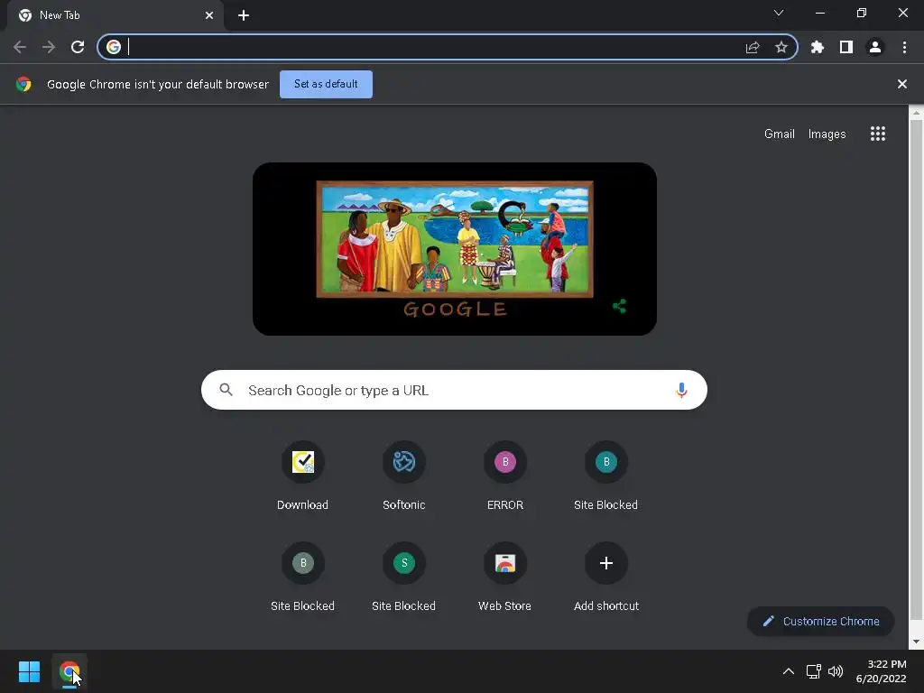The image size is (924, 693).
Task: Focus the Search Google or type a URL box
Action: point(454,390)
